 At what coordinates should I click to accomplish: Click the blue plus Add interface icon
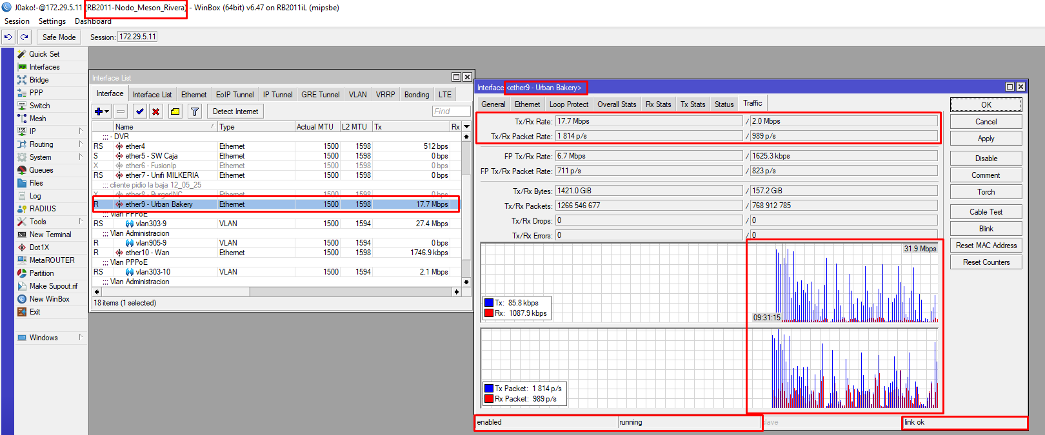[x=99, y=111]
